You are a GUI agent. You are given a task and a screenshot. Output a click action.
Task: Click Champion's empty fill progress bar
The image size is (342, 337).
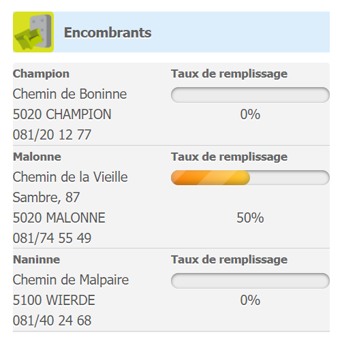coord(250,95)
